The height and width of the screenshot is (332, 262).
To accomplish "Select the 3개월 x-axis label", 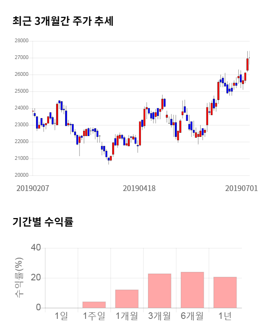I will [160, 316].
